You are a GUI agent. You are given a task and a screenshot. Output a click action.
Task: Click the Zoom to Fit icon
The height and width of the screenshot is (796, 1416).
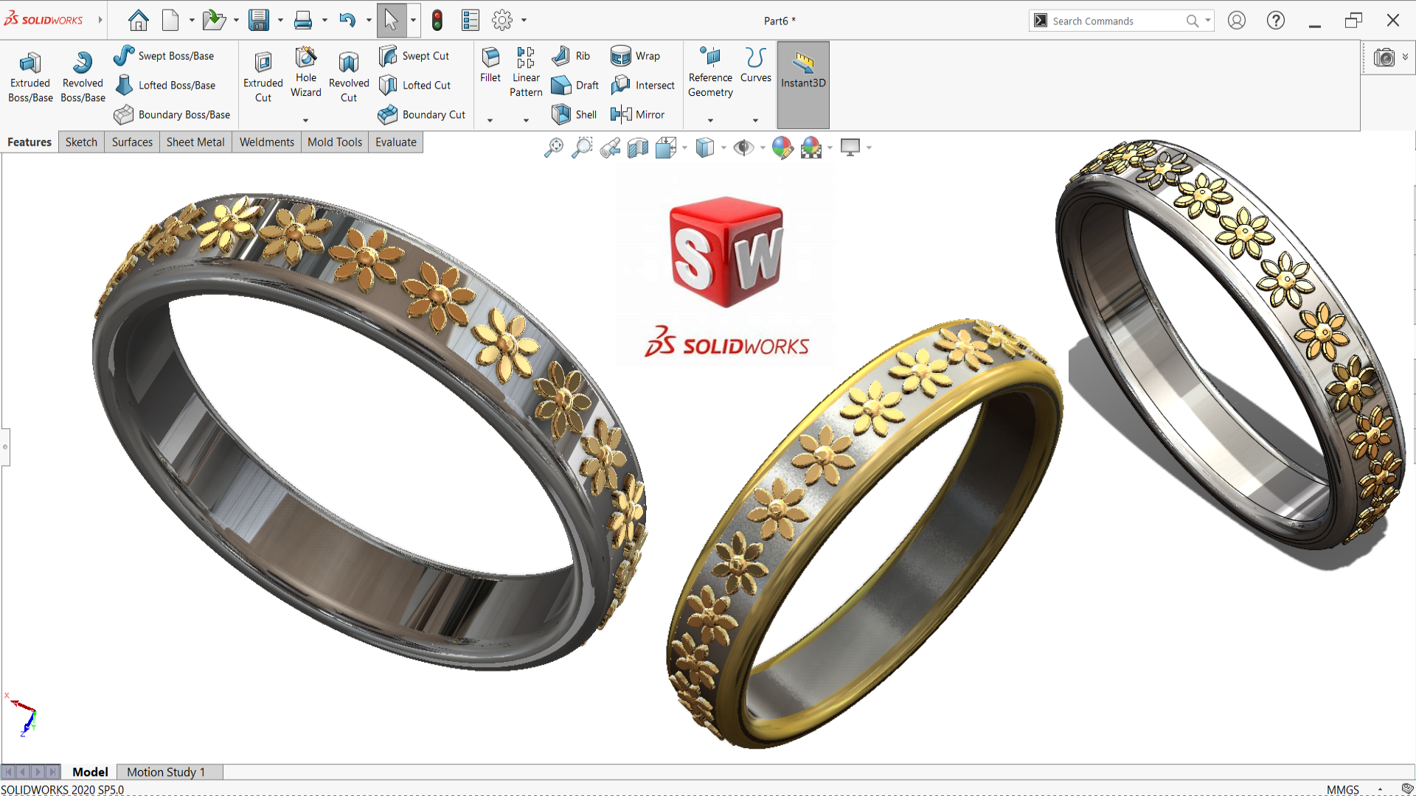click(x=553, y=147)
